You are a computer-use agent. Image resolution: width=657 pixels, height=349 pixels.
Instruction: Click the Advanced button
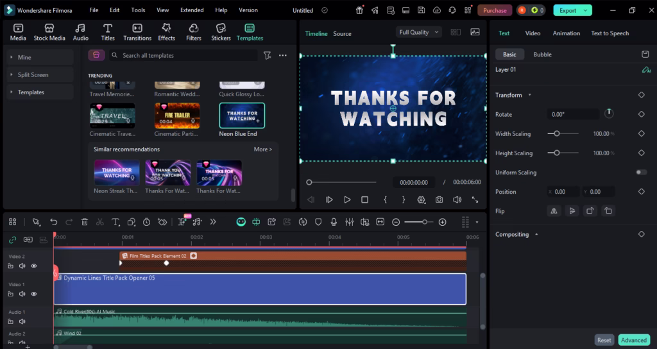click(633, 340)
